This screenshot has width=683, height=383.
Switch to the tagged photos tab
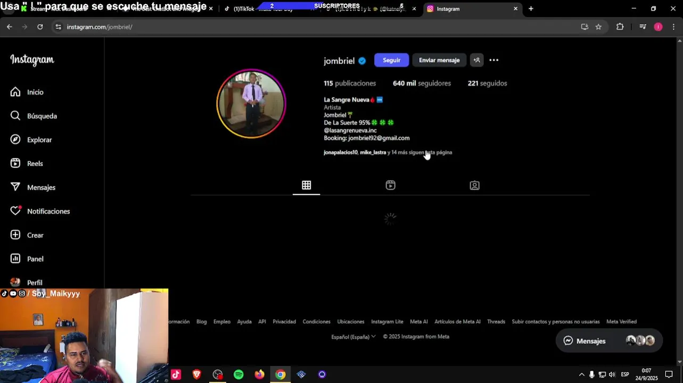pos(474,185)
